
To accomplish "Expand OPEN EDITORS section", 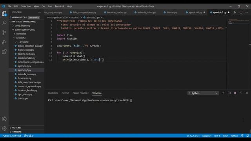I will pyautogui.click(x=26, y=17).
